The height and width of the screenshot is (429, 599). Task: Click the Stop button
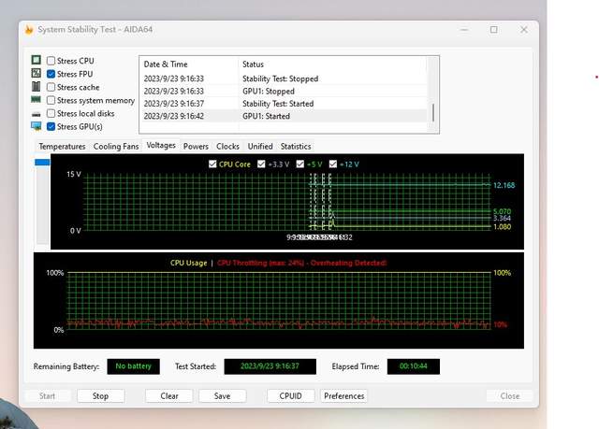point(100,396)
